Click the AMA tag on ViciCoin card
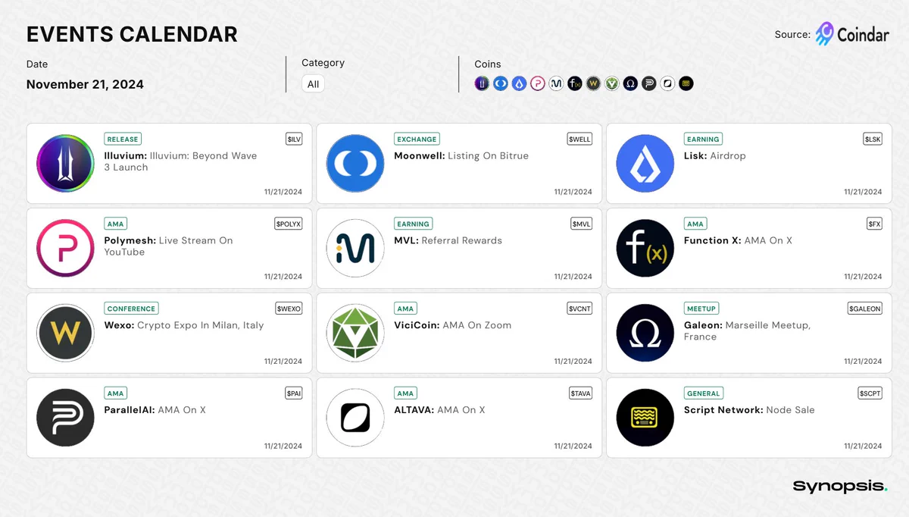 [x=406, y=309]
